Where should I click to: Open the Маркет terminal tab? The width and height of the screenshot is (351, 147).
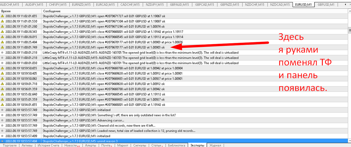tap(122, 145)
